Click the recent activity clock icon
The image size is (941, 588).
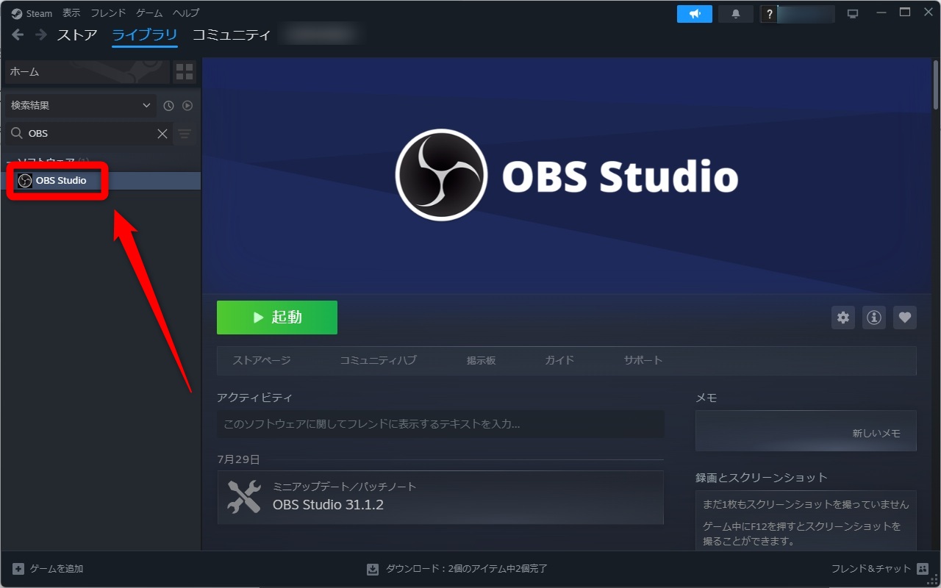(168, 106)
